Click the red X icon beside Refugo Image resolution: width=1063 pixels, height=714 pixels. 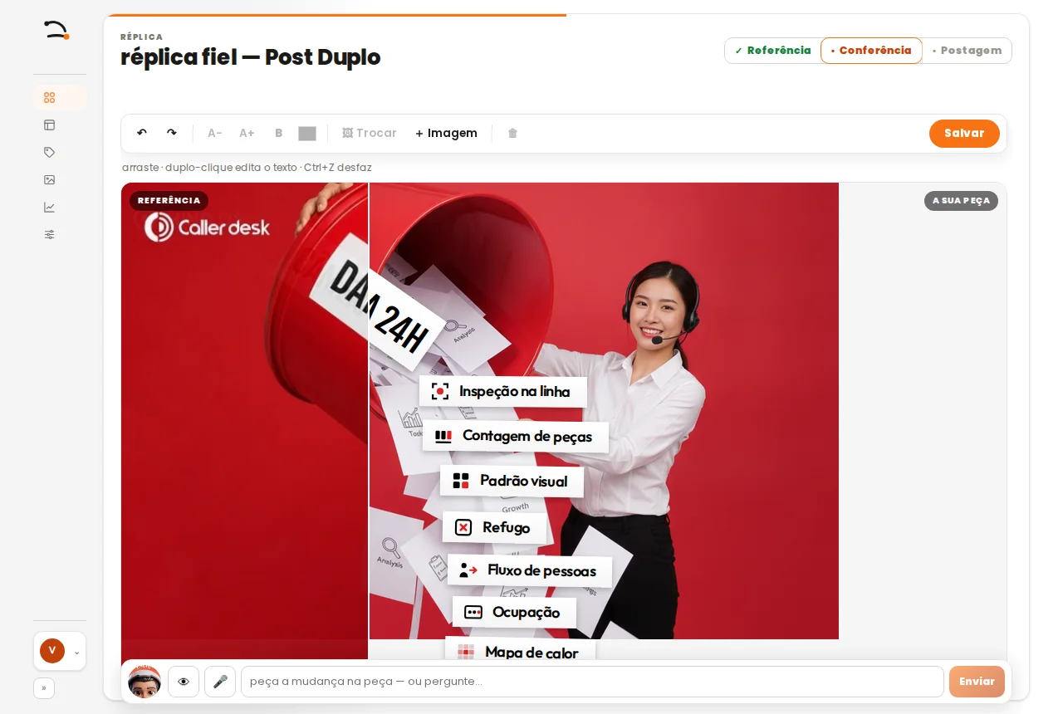[x=463, y=528]
